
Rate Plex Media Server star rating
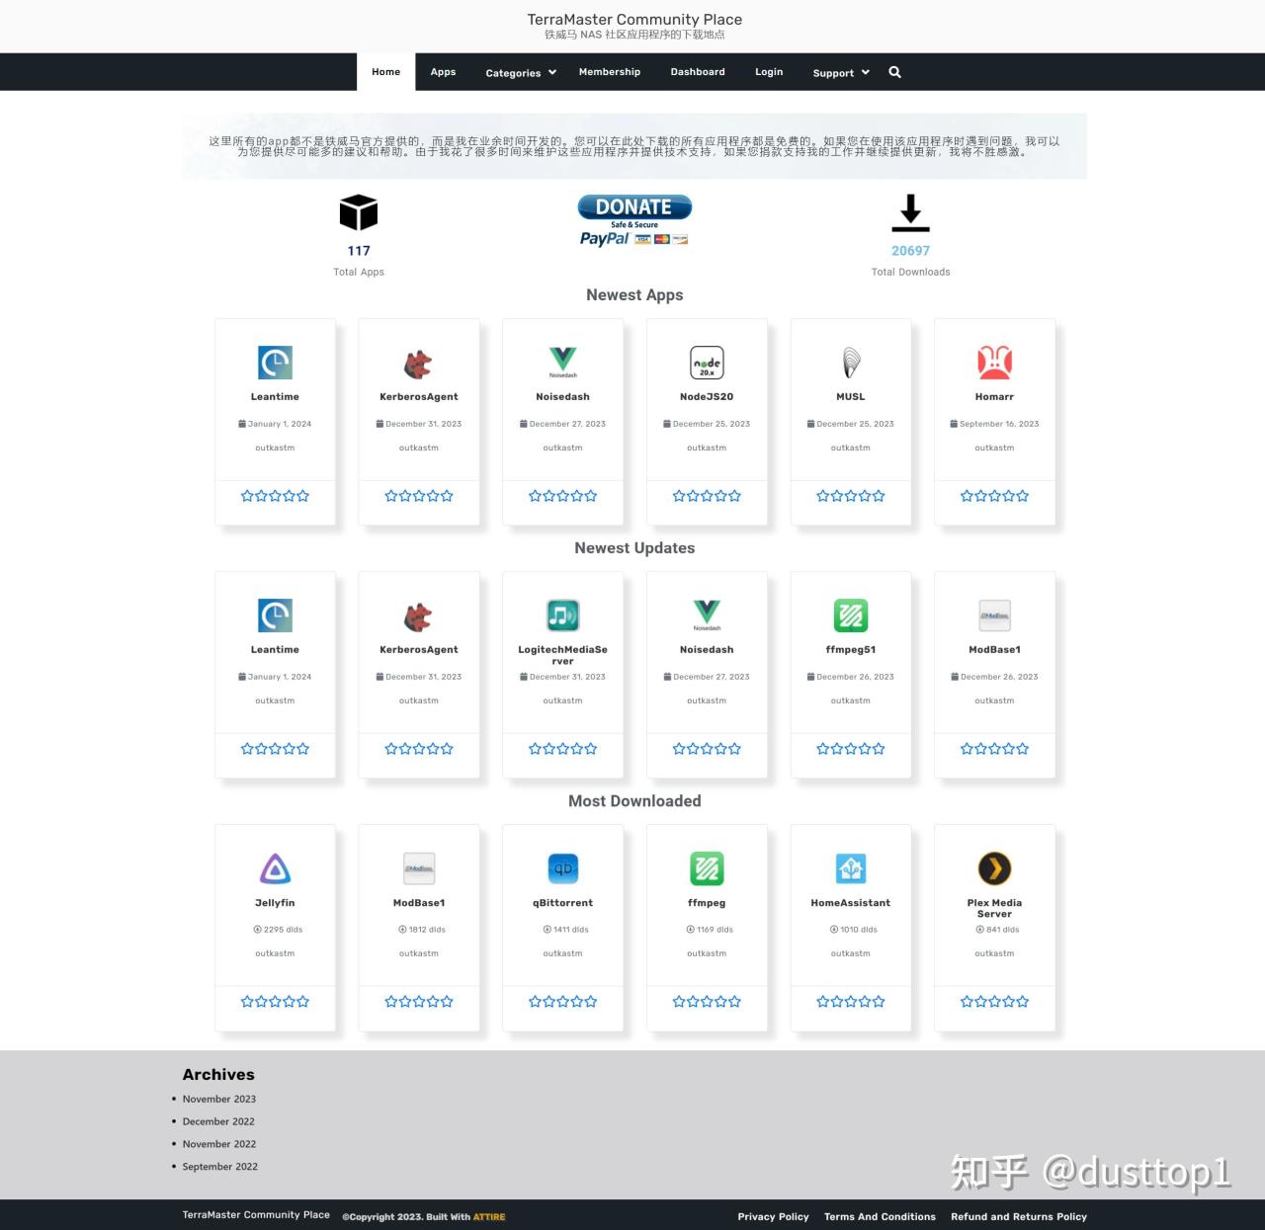994,1002
